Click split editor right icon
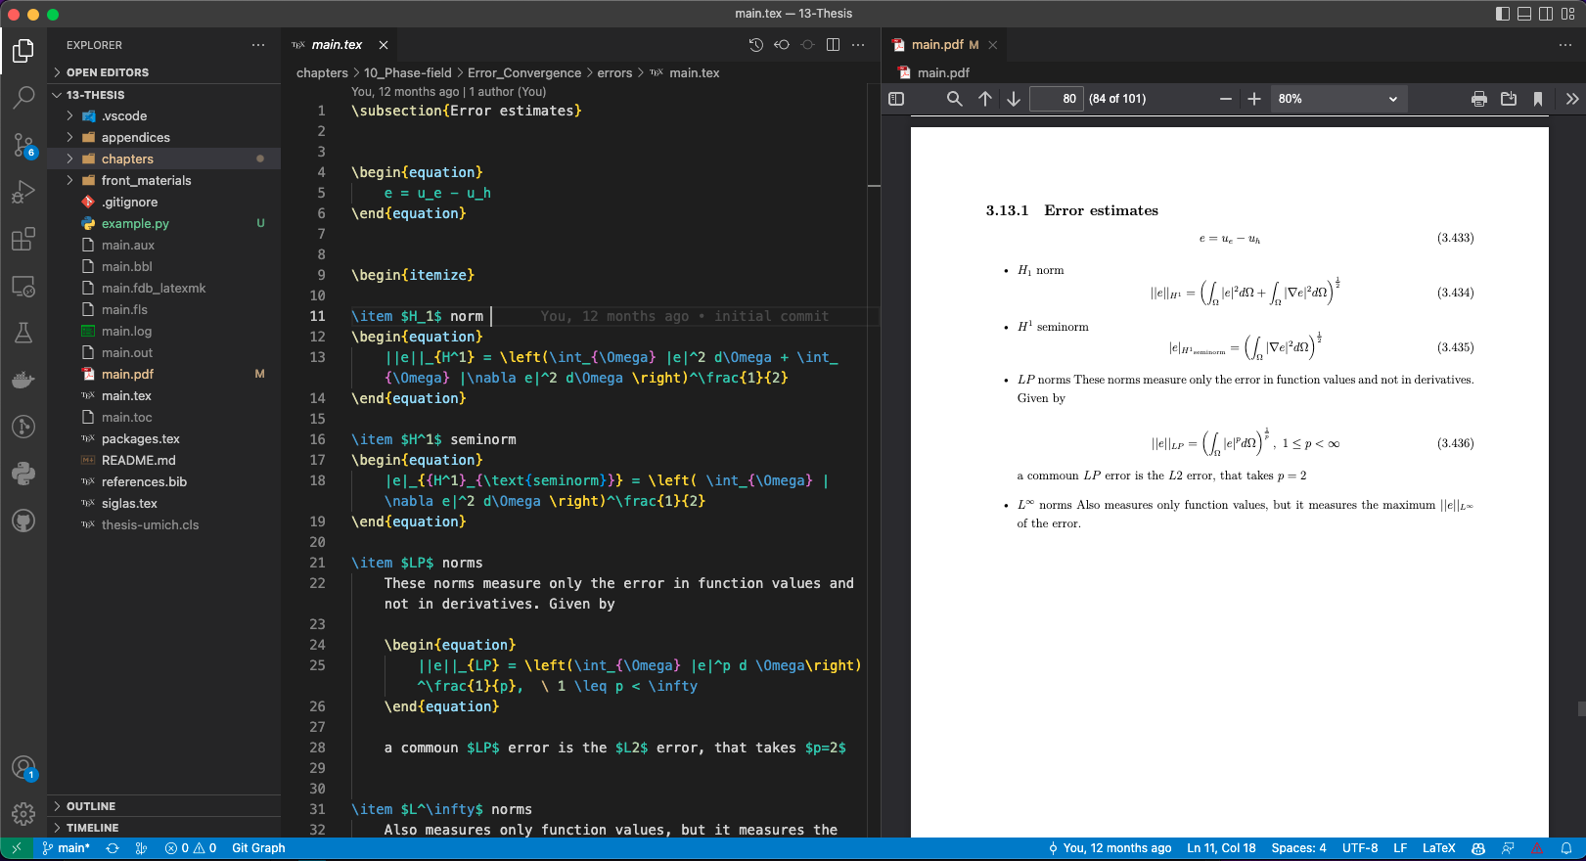Image resolution: width=1586 pixels, height=861 pixels. 833,45
